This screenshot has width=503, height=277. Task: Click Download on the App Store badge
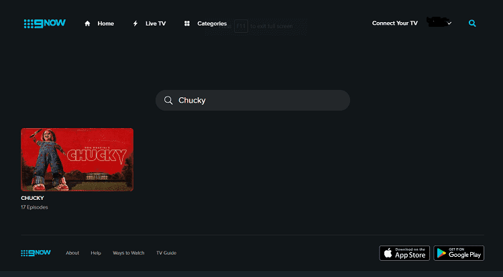(x=404, y=253)
